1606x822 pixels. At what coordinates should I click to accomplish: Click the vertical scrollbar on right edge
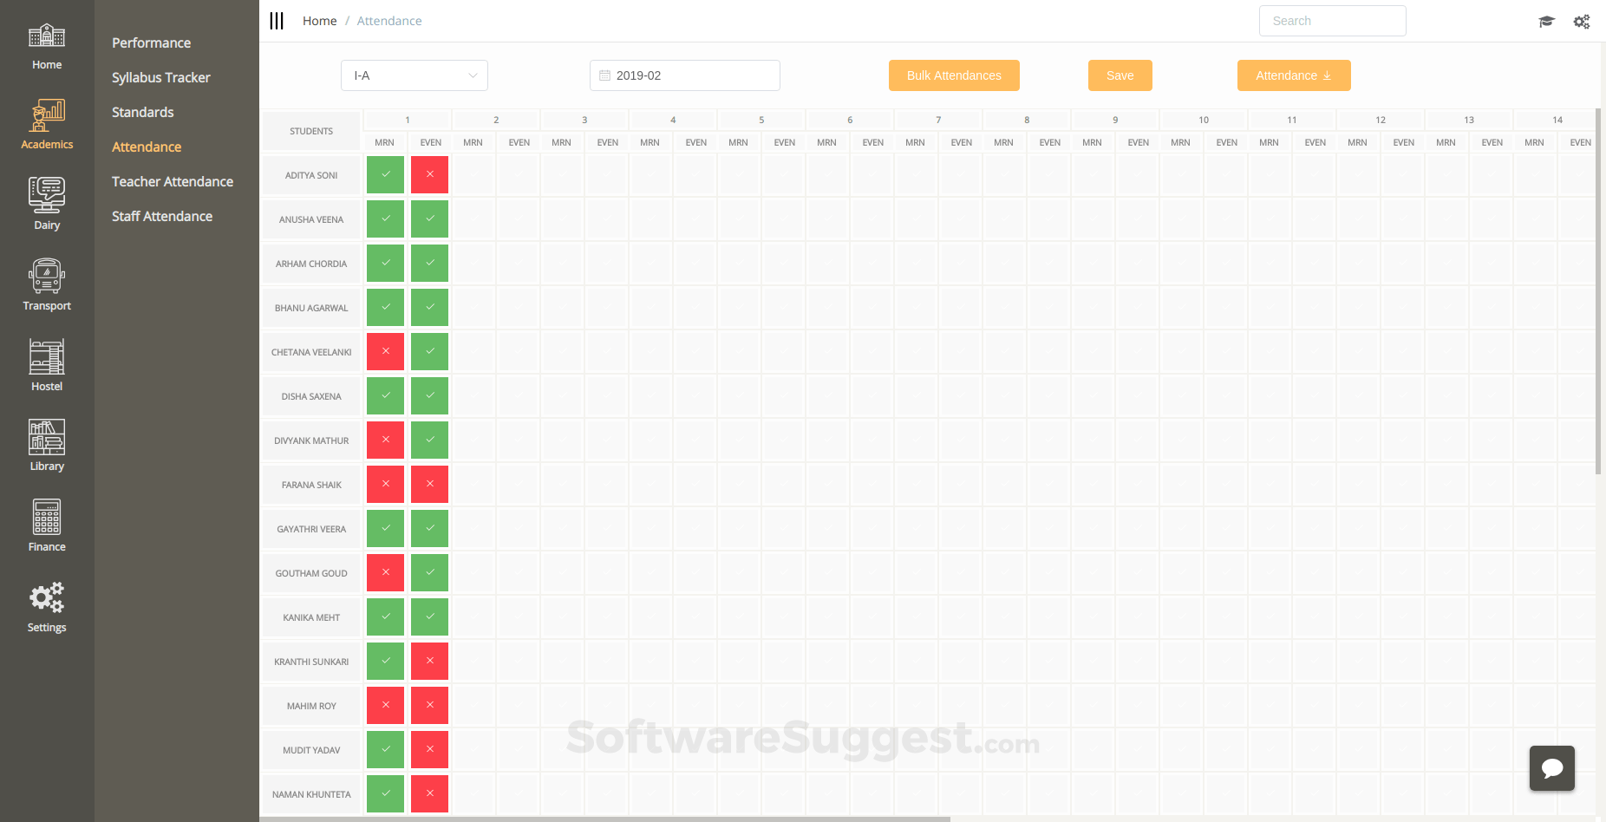[1598, 291]
